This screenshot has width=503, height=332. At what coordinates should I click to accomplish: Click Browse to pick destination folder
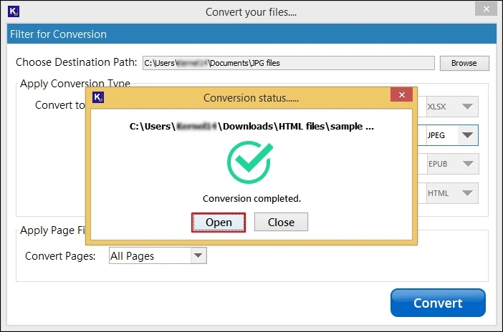[x=464, y=63]
